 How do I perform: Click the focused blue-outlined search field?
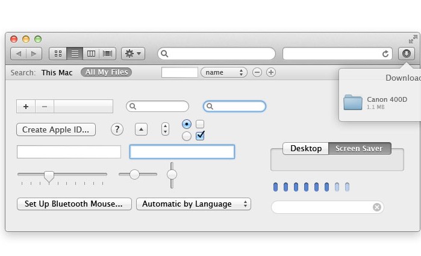click(x=234, y=107)
